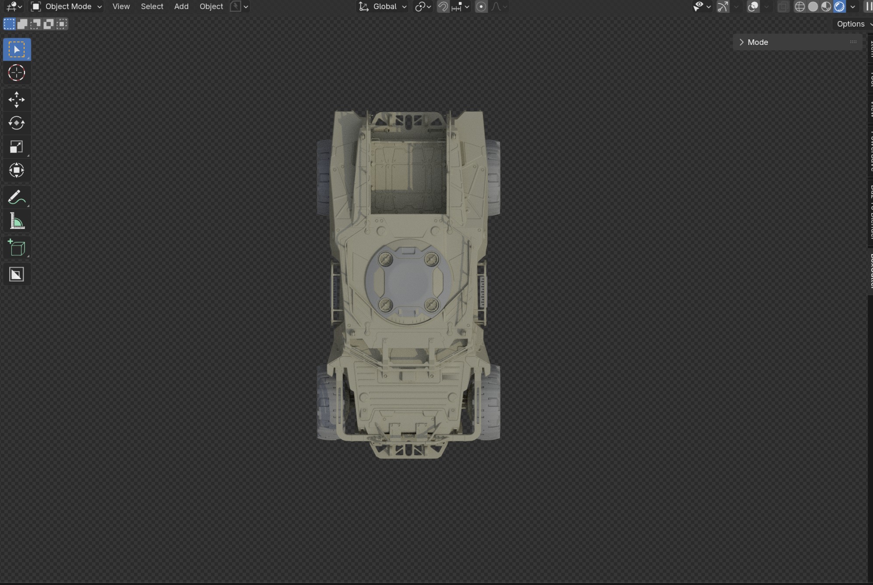This screenshot has width=873, height=585.
Task: Open the Object menu
Action: [x=211, y=7]
